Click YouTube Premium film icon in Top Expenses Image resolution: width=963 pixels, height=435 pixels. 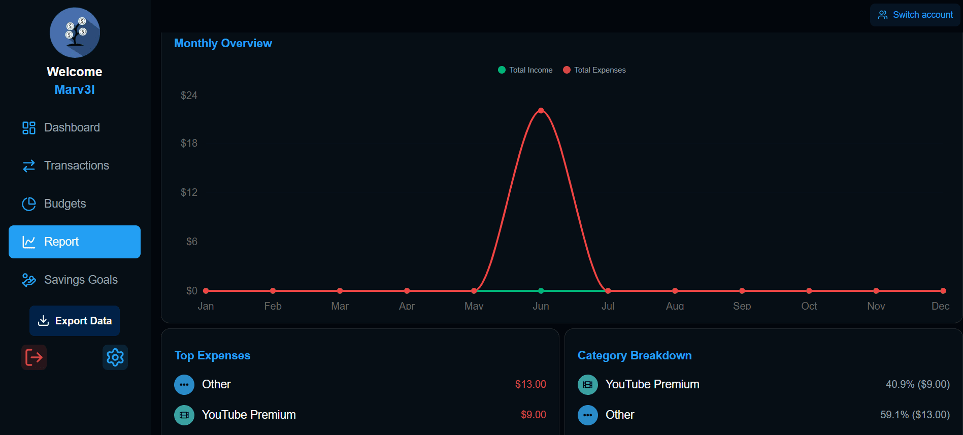click(x=184, y=415)
